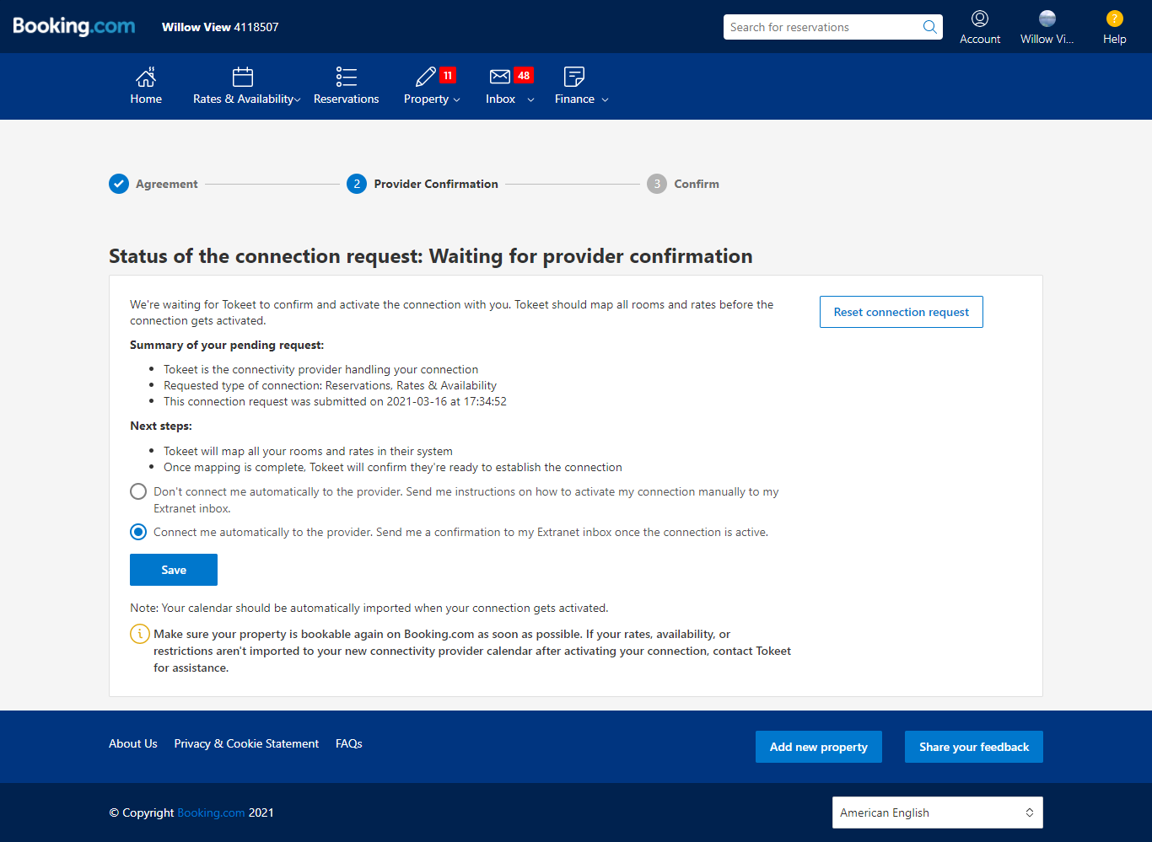Select "Don't connect me automatically" radio option
The image size is (1152, 842).
(138, 491)
